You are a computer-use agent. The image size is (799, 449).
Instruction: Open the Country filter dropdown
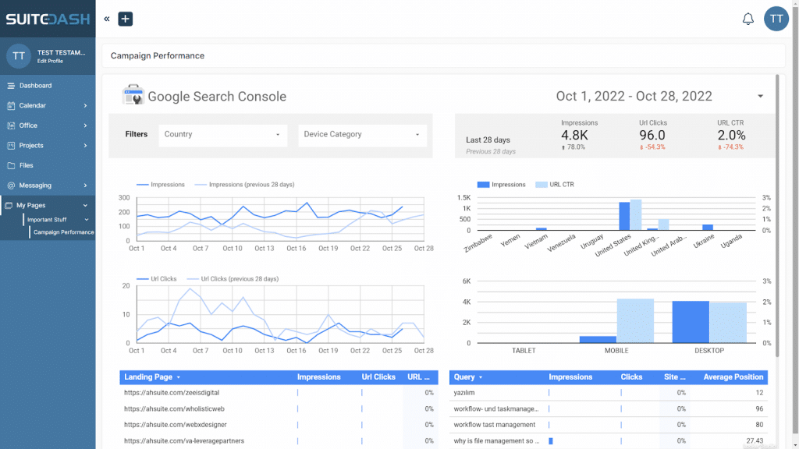coord(222,134)
